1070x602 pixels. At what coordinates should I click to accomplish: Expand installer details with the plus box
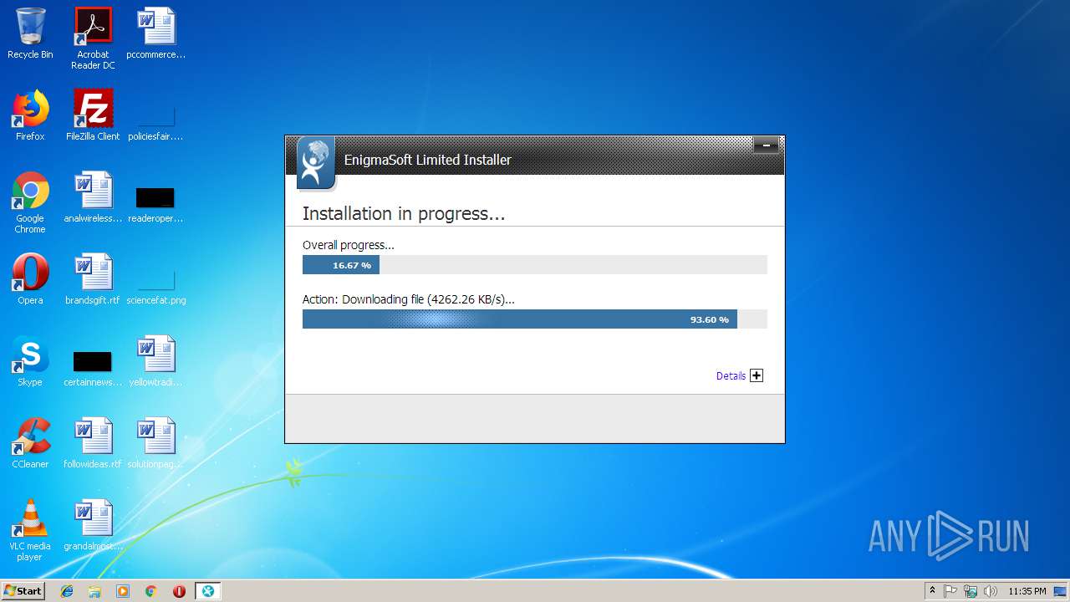pos(757,375)
